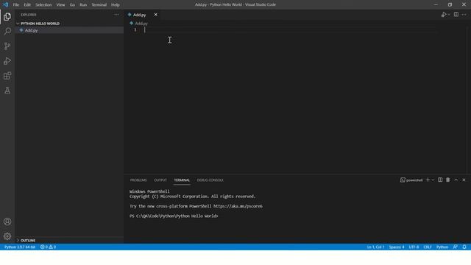
Task: Click CRLF end of line status
Action: pos(428,247)
